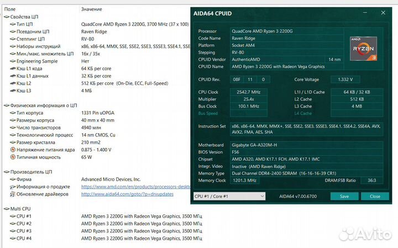Click the BIOS Version value F56
The height and width of the screenshot is (248, 398).
click(306, 152)
